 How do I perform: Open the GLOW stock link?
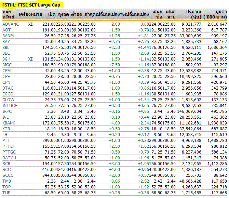[x=9, y=100]
